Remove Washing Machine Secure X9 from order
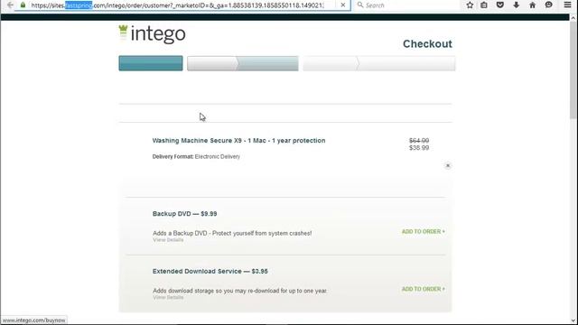Image resolution: width=578 pixels, height=325 pixels. [x=448, y=166]
